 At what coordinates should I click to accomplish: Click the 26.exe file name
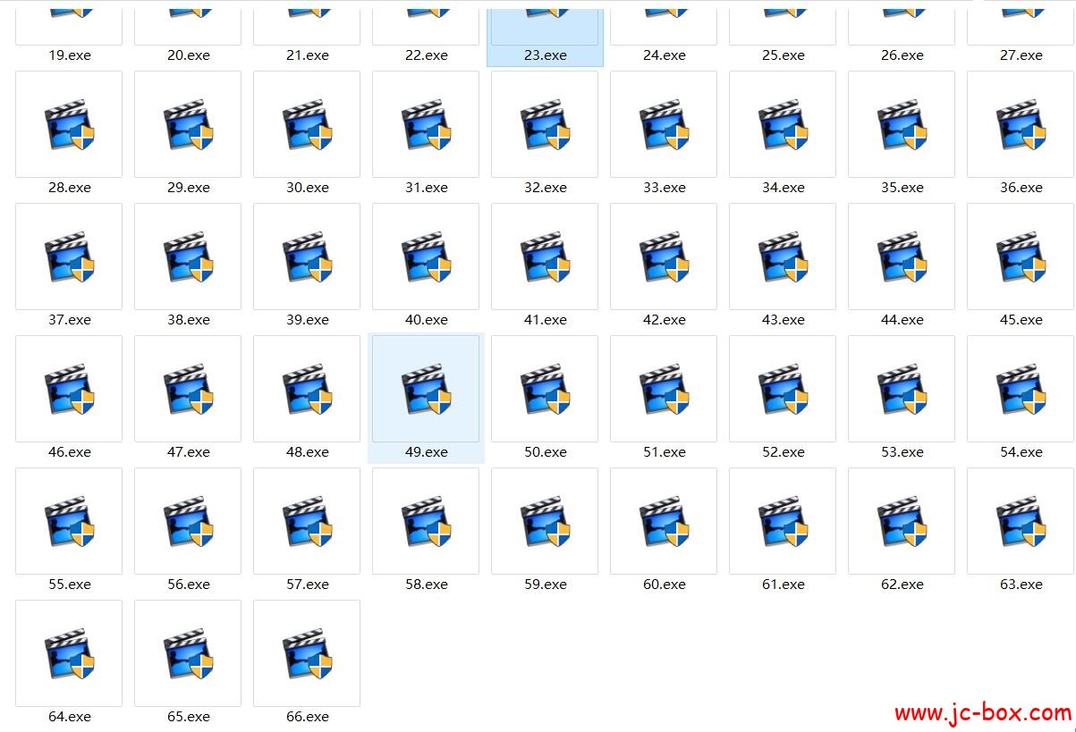click(902, 55)
